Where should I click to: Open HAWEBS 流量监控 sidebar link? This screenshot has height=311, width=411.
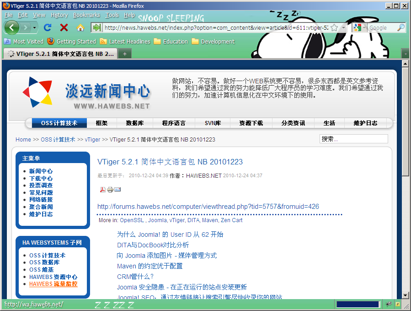(53, 284)
